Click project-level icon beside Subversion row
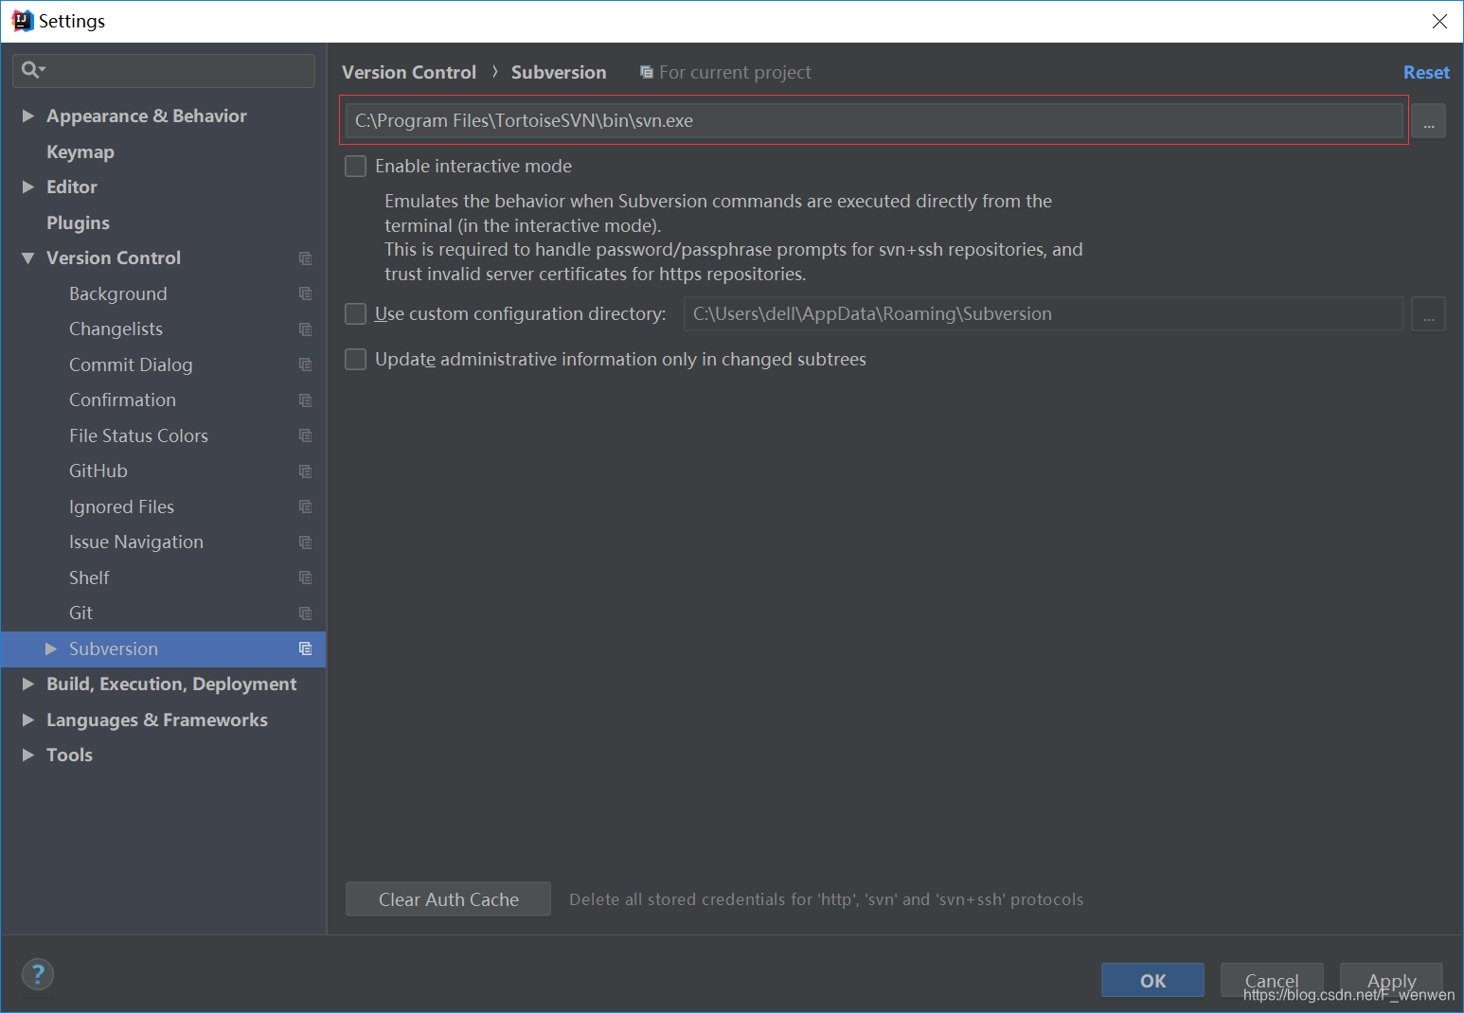The image size is (1464, 1013). coord(305,649)
